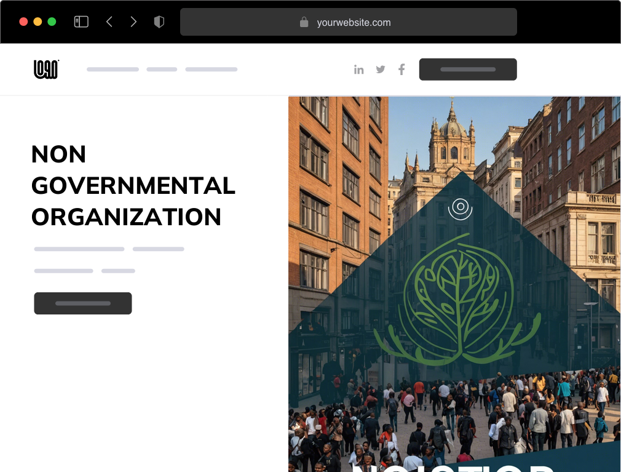Open the Facebook icon link
This screenshot has height=472, width=621.
tap(401, 70)
